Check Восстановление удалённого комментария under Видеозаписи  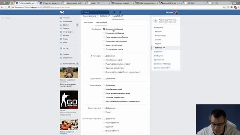click(x=104, y=101)
